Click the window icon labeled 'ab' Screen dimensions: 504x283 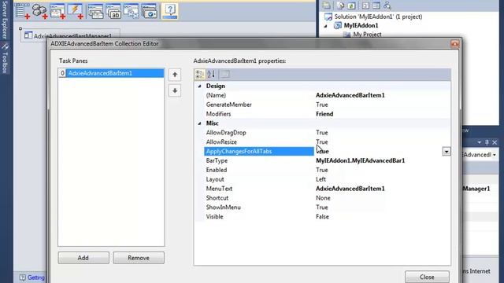(x=113, y=11)
